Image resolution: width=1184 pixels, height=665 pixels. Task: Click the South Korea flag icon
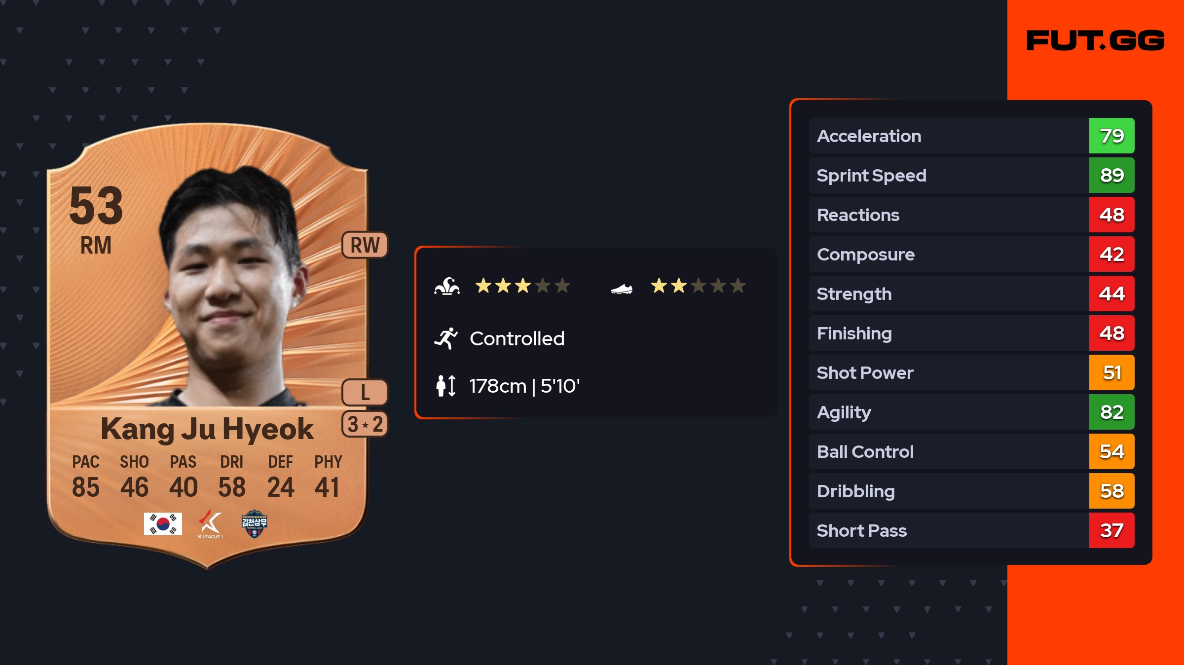[163, 524]
